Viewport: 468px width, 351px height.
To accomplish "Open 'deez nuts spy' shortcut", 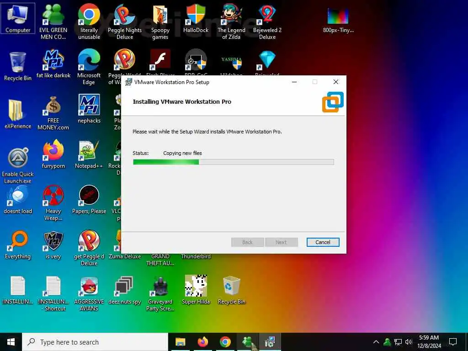I will [125, 290].
